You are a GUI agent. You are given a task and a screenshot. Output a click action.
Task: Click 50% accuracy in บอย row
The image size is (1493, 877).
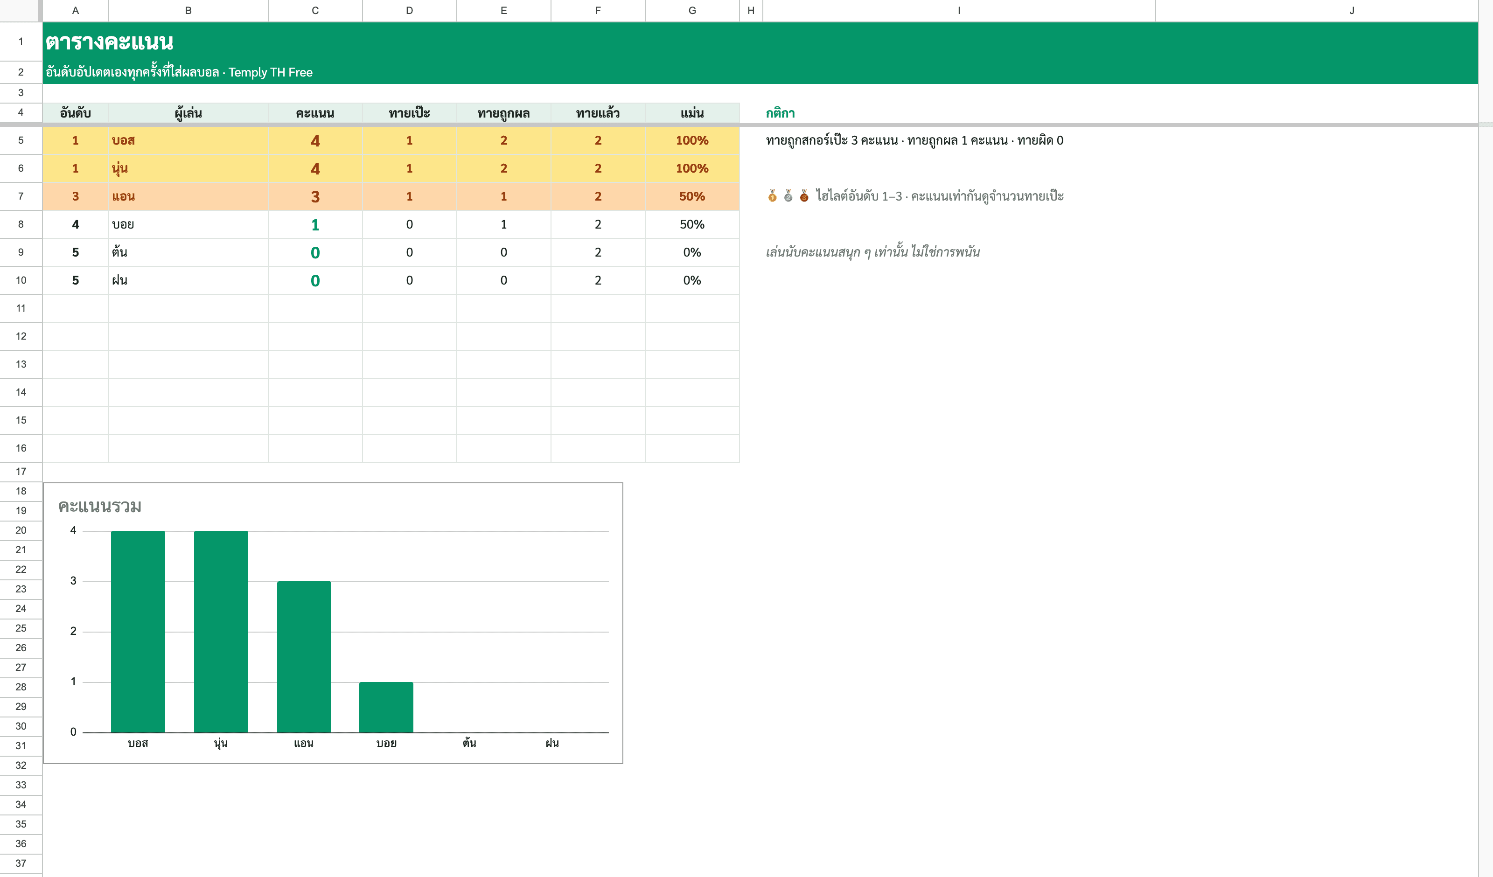coord(692,224)
